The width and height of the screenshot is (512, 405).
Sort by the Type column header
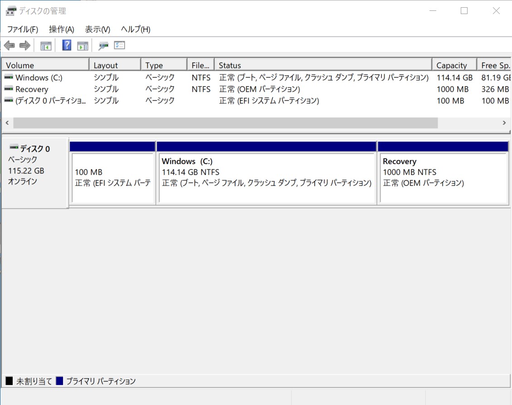point(164,65)
